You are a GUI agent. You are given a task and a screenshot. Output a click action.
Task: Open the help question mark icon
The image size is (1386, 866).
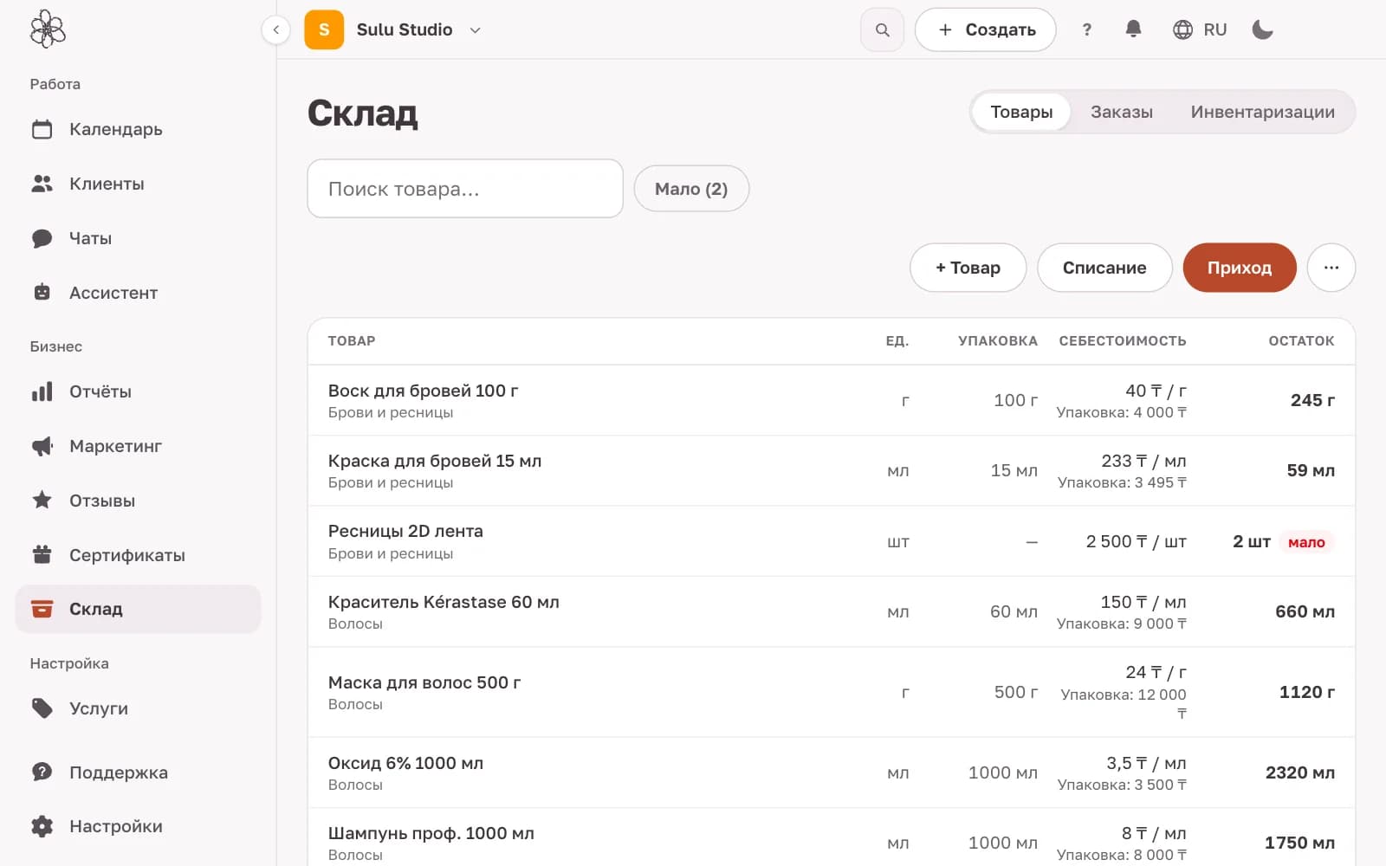click(x=1086, y=29)
